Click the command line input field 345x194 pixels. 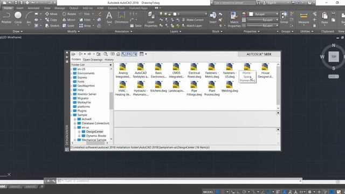click(180, 181)
